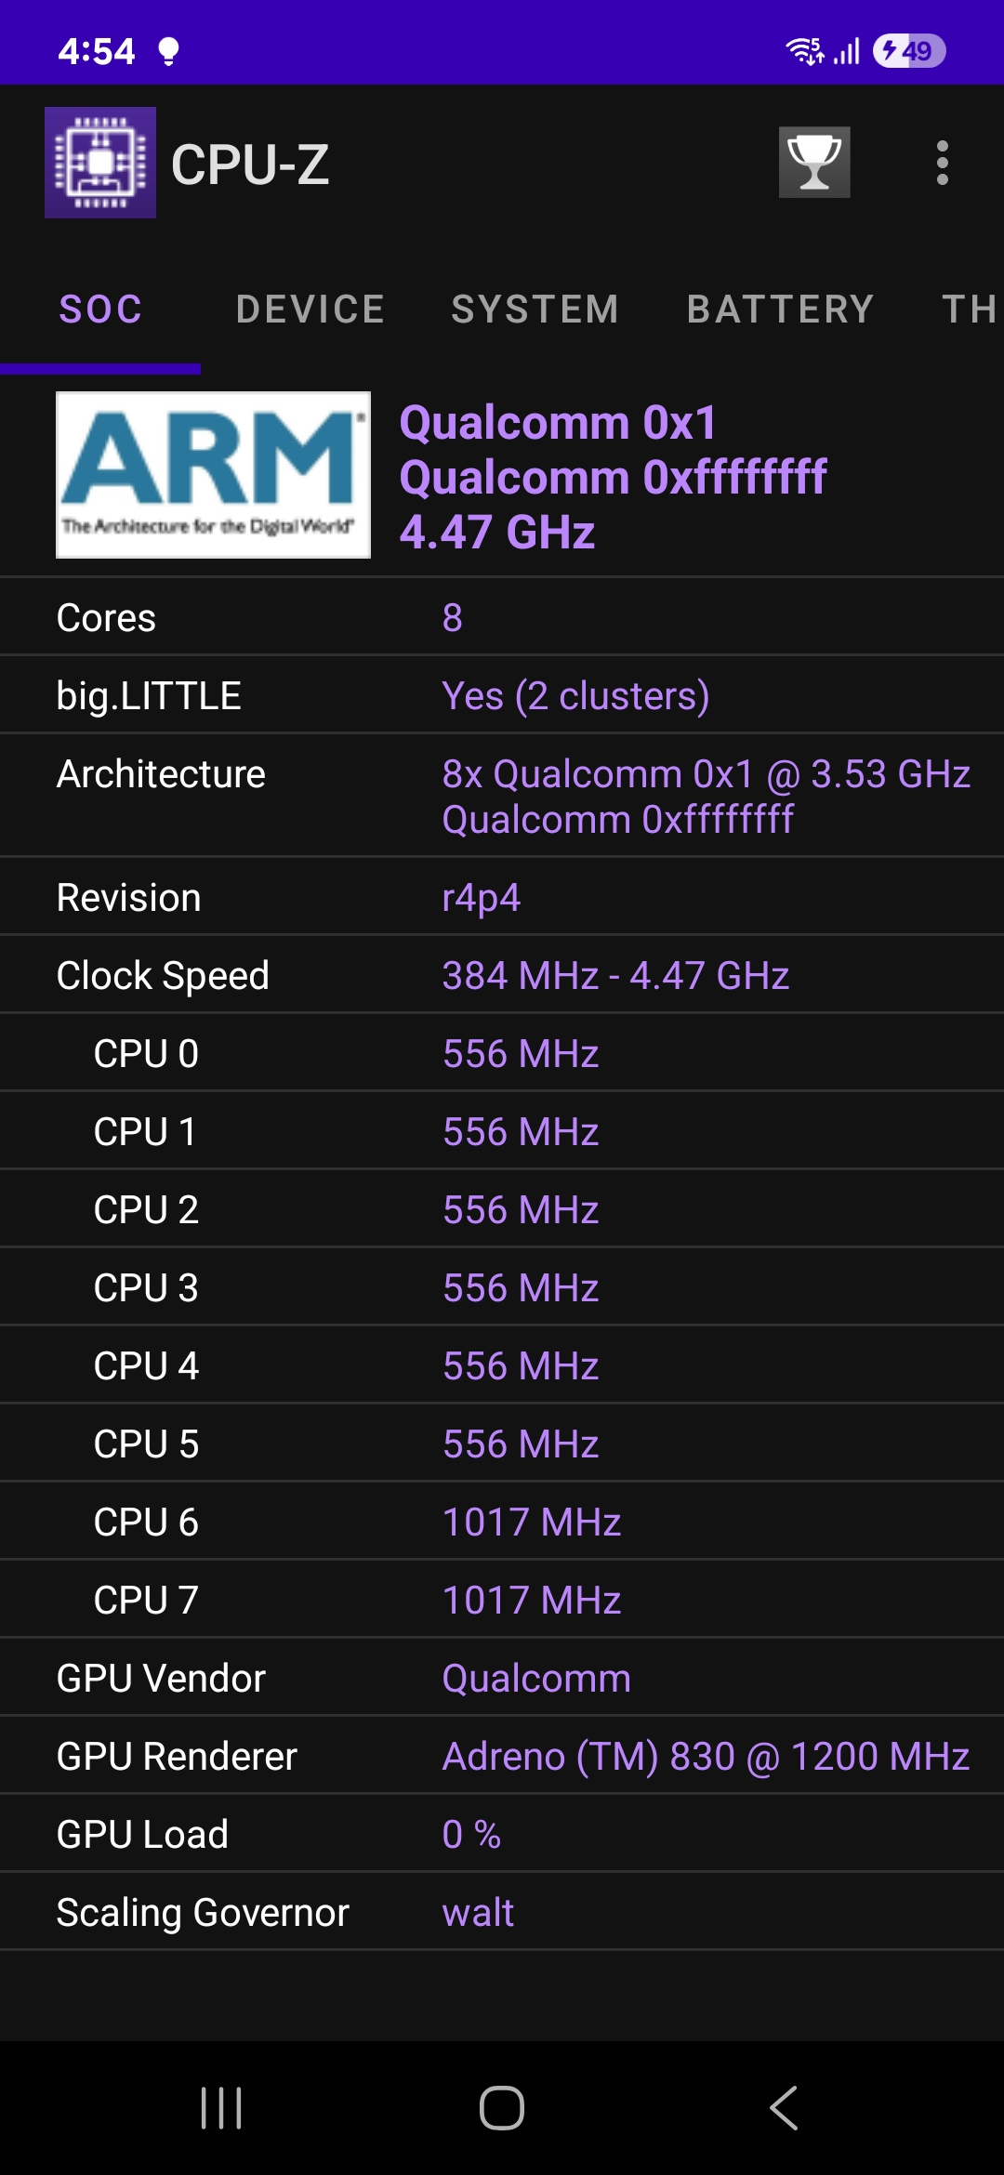Tap the big.LITTLE clusters row

click(x=502, y=695)
